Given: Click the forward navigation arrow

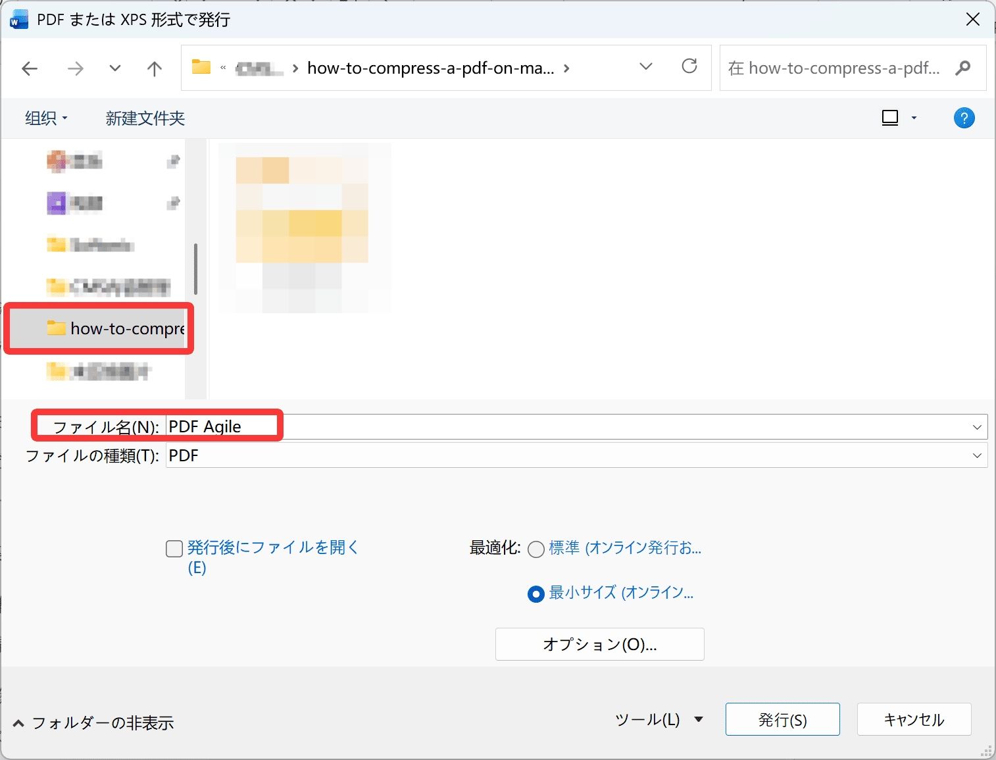Looking at the screenshot, I should [74, 68].
